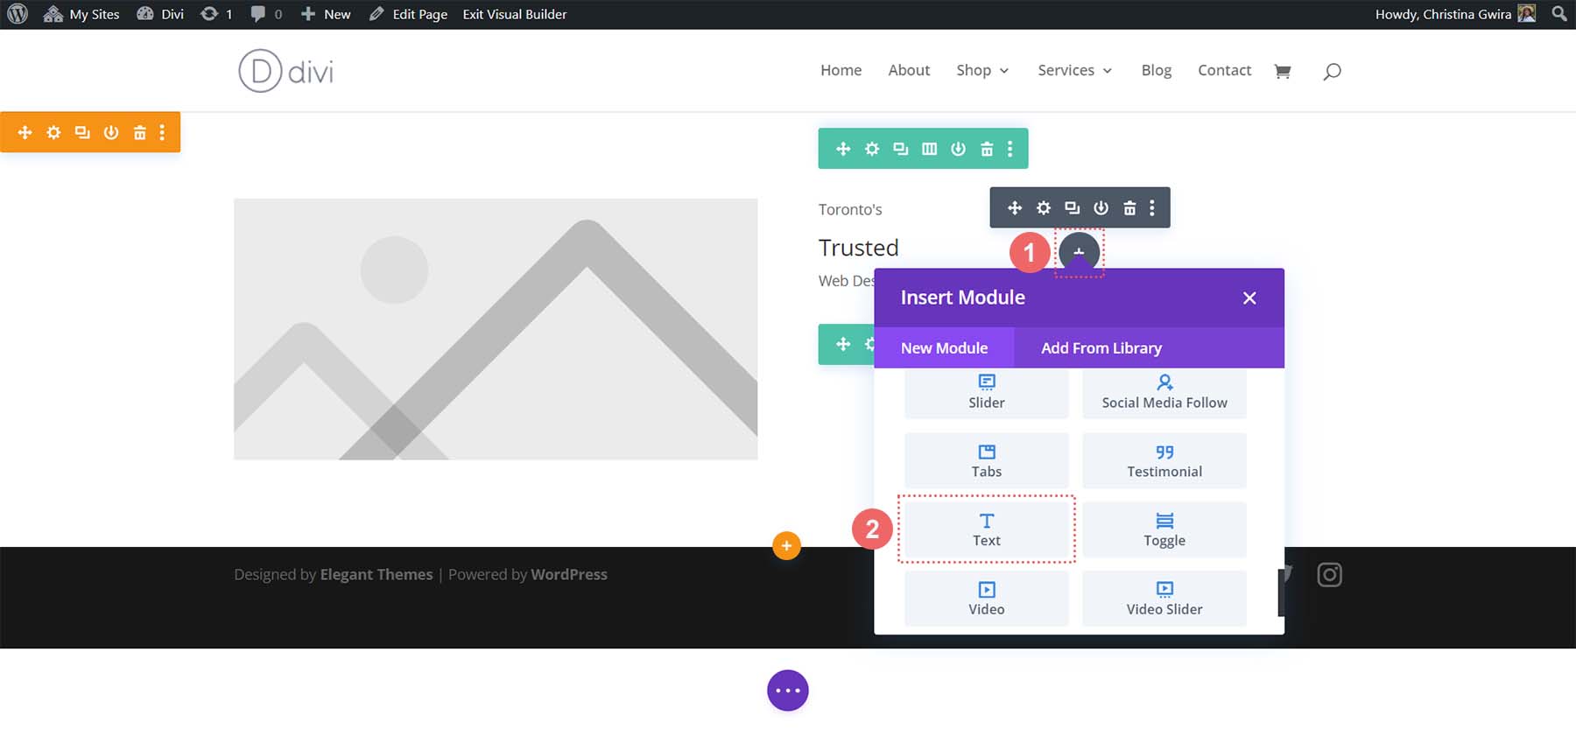This screenshot has height=729, width=1576.
Task: Open the site search magnifier icon
Action: (x=1332, y=71)
